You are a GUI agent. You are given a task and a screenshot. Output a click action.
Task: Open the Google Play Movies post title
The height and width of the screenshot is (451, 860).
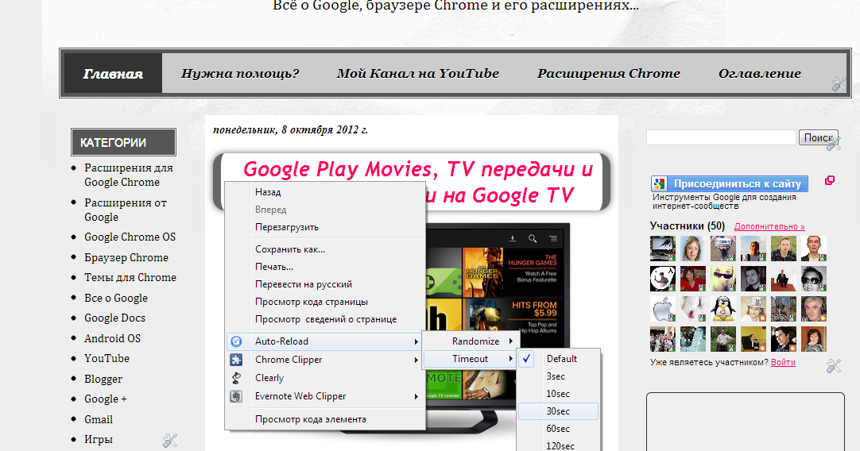[x=418, y=182]
